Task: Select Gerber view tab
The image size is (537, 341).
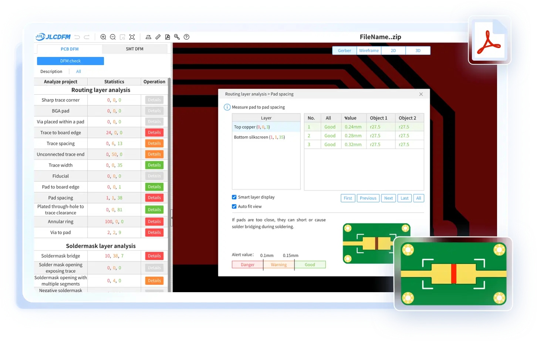Action: tap(344, 51)
